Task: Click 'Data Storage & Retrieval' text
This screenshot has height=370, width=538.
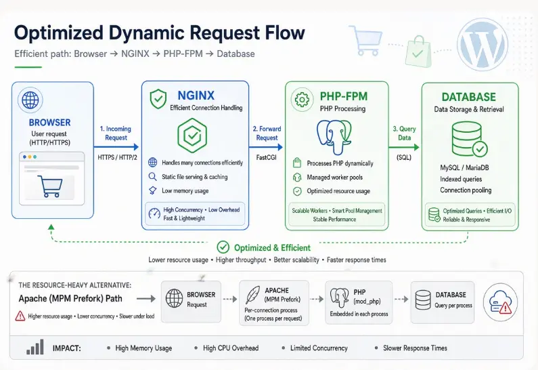Action: pyautogui.click(x=469, y=110)
